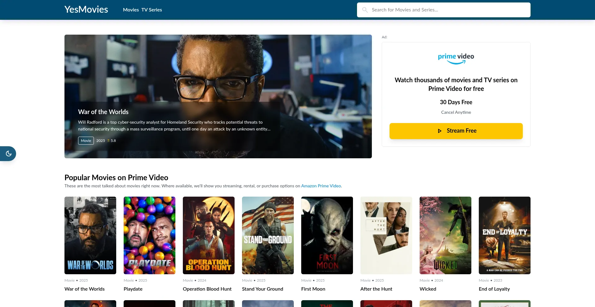Click the YesMovies logo
Screen dimensions: 595x307
86,9
